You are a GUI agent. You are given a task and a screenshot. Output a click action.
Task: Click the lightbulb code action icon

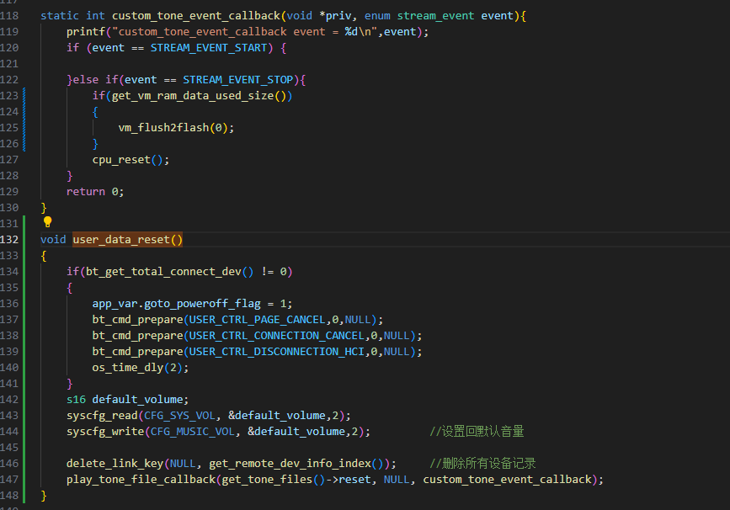(47, 222)
